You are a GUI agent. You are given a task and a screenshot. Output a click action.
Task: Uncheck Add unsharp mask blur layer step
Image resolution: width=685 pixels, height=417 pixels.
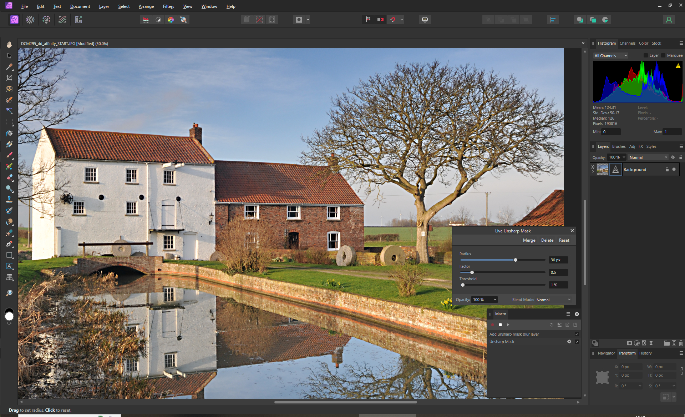(x=577, y=334)
